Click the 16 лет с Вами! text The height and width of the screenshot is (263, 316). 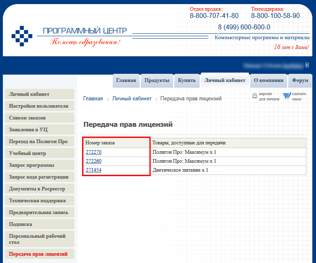click(x=291, y=47)
